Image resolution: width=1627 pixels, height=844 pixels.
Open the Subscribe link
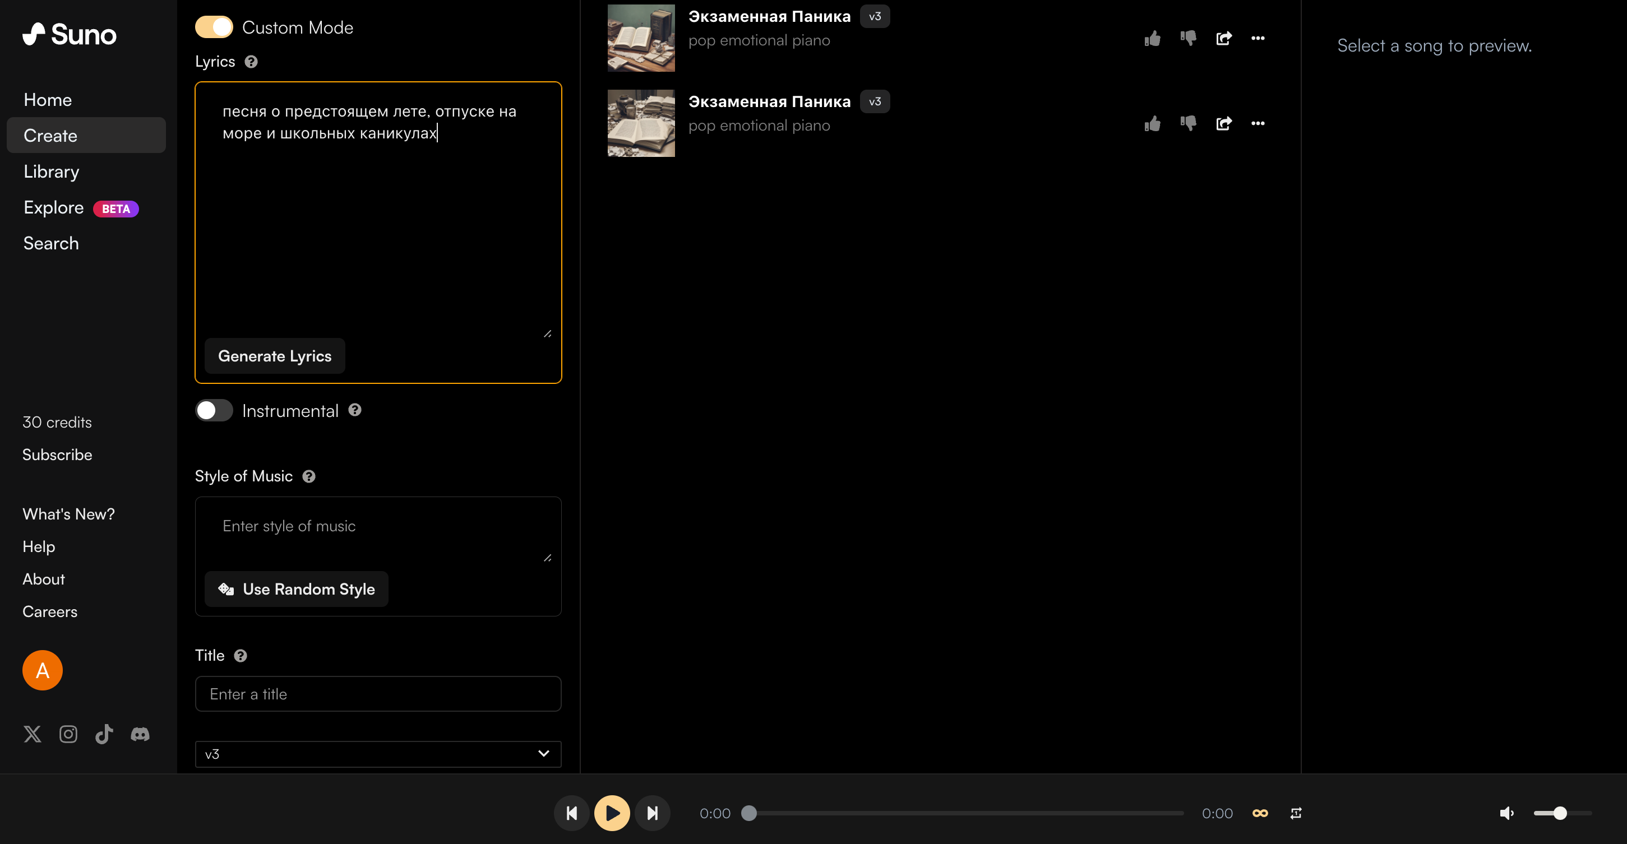coord(58,455)
